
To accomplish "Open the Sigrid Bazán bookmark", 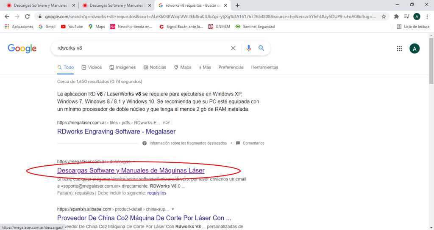I will tap(181, 27).
